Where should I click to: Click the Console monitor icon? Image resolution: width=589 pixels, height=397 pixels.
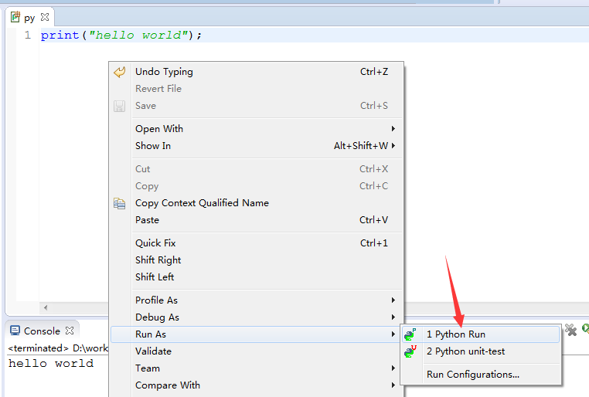pyautogui.click(x=15, y=331)
